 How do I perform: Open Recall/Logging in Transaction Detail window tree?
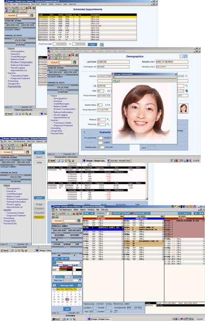[13, 204]
